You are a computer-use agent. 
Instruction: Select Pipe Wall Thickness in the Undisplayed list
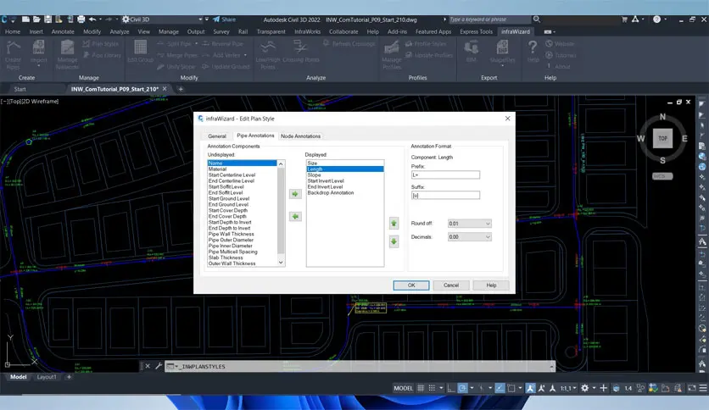point(242,234)
